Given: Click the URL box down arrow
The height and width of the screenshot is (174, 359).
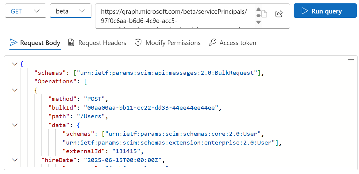Looking at the screenshot, I should tap(258, 22).
